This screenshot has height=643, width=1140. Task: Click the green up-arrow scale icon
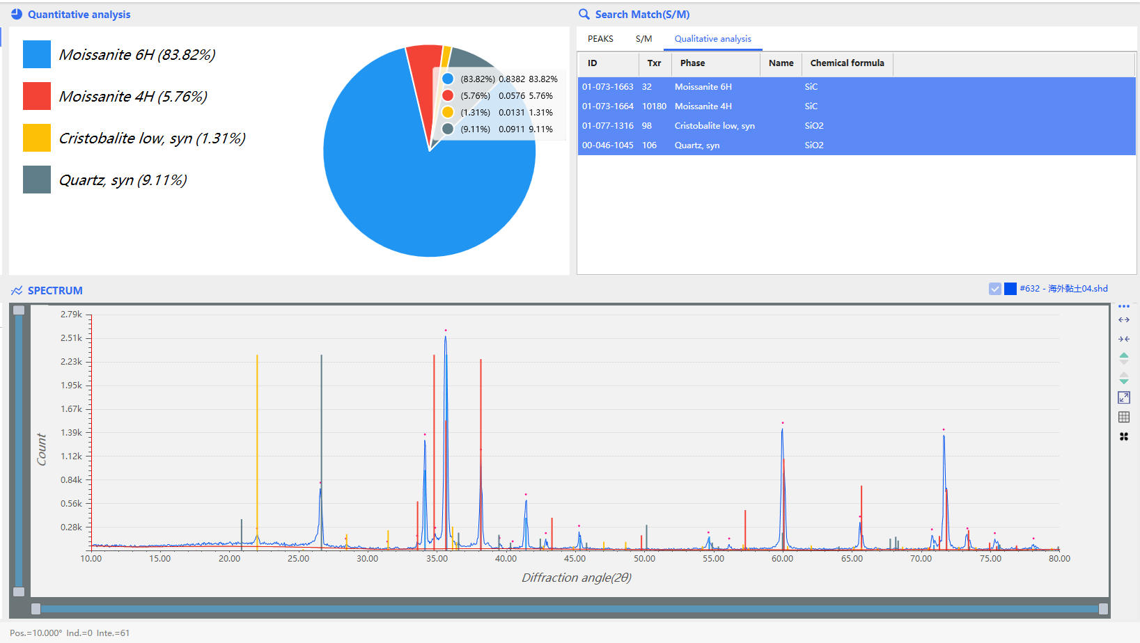pyautogui.click(x=1123, y=358)
